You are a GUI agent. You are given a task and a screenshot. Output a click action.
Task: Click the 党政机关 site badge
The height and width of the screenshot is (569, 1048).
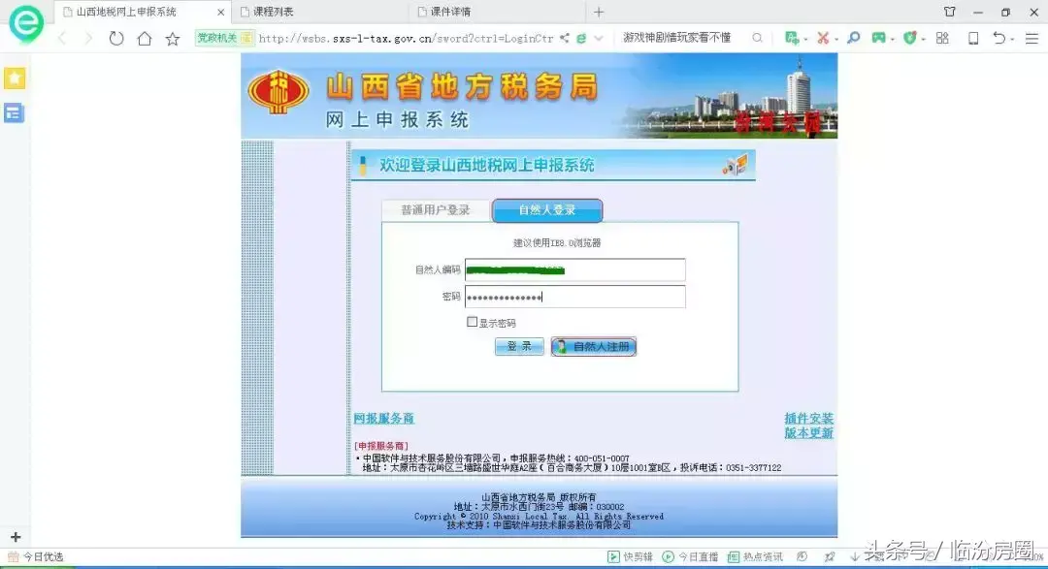224,38
